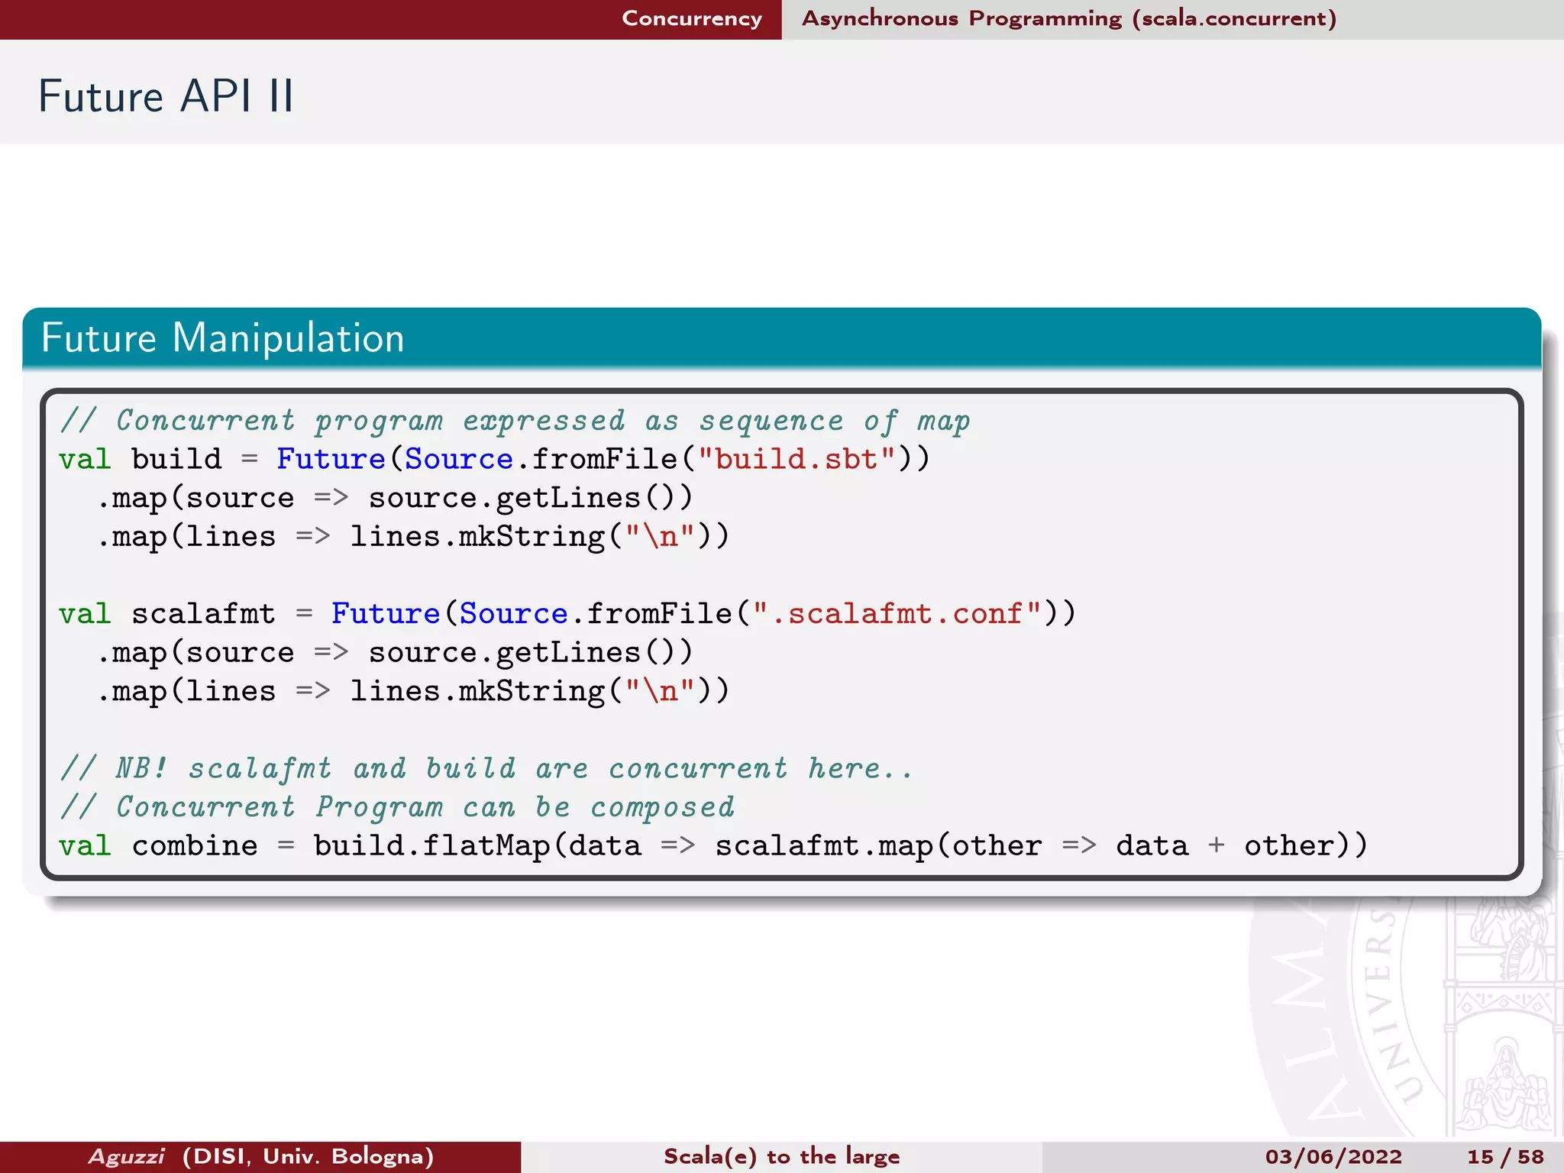
Task: Click the footer date 03/06/2022
Action: [x=1333, y=1156]
